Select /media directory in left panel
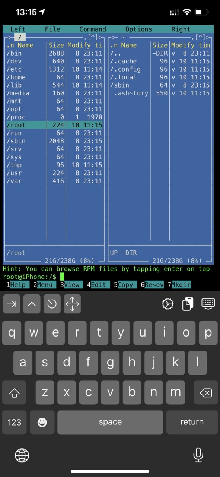220x477 pixels. click(x=54, y=93)
